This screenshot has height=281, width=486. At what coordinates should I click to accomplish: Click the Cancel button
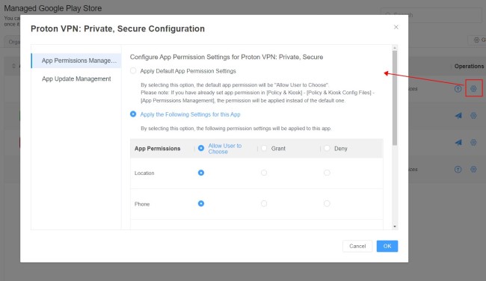[357, 246]
